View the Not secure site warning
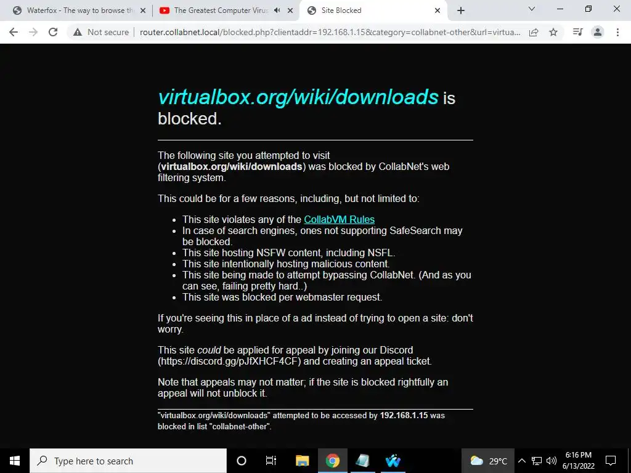631x473 pixels. tap(101, 32)
